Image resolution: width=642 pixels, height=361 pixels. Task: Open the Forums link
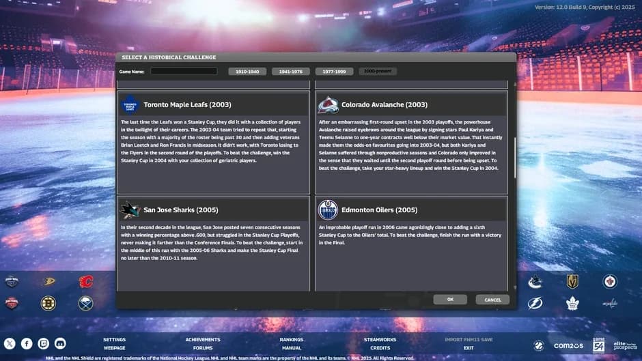pyautogui.click(x=203, y=348)
